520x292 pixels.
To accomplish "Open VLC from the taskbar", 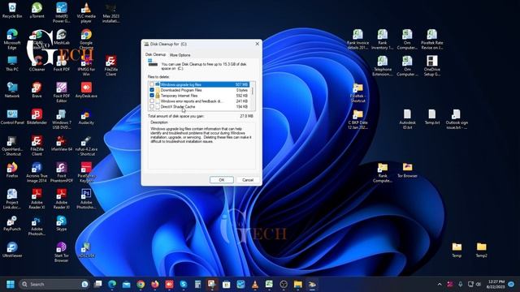I will click(254, 284).
